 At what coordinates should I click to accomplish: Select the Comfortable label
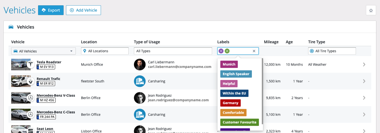click(x=233, y=113)
